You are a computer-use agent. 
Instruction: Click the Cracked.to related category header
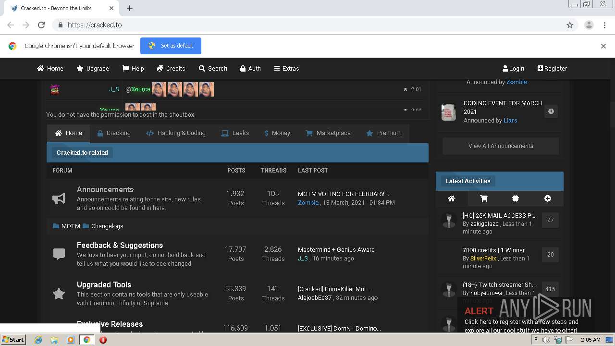pos(82,152)
